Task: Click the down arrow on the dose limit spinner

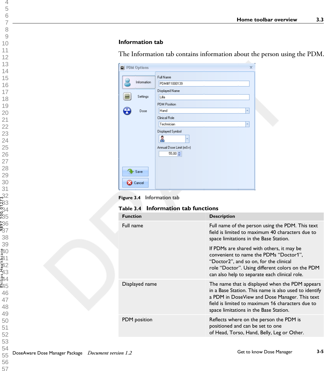Action: (180, 155)
